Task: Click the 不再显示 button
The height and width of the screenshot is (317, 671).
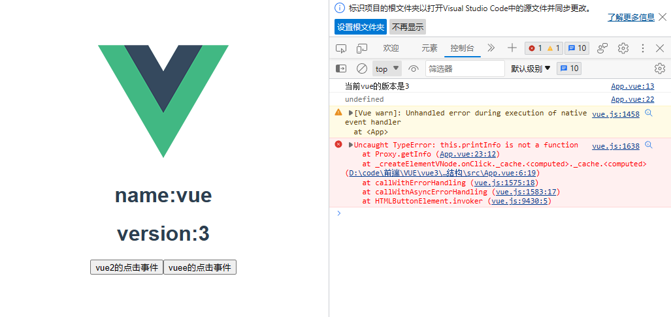Action: tap(408, 27)
